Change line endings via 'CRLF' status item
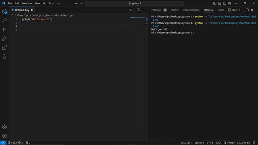Image resolution: width=258 pixels, height=145 pixels. (x=218, y=143)
